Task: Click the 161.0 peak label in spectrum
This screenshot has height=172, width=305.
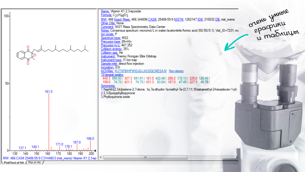Action: 49,92
